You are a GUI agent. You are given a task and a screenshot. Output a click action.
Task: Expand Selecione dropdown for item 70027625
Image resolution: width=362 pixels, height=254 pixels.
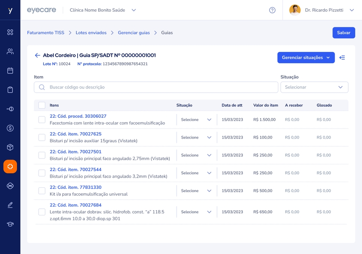point(196,137)
